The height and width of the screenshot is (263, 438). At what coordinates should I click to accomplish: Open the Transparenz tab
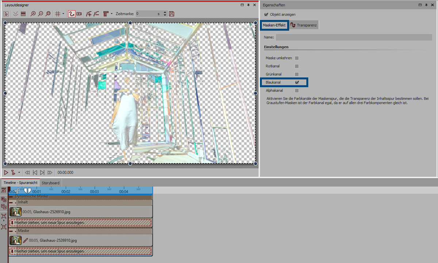304,25
